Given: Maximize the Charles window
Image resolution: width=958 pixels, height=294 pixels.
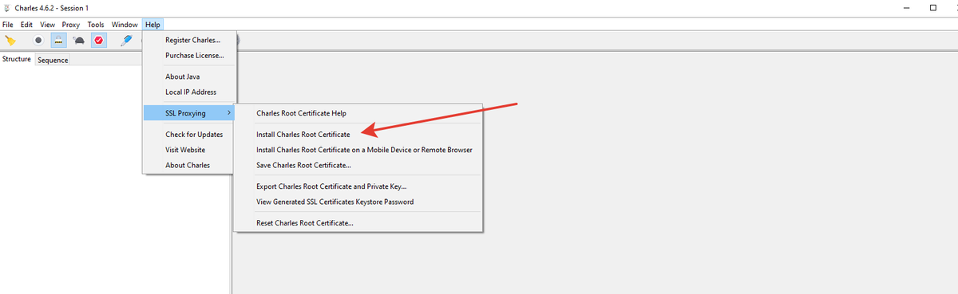Looking at the screenshot, I should [932, 7].
